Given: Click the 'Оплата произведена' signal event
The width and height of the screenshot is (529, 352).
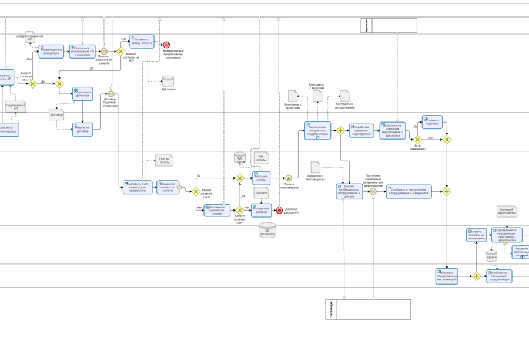Looking at the screenshot, I should click(289, 178).
